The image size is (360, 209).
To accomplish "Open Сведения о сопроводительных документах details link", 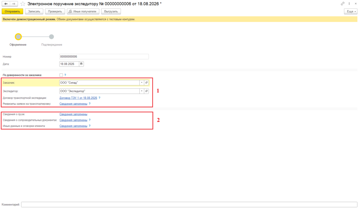I will [73, 120].
